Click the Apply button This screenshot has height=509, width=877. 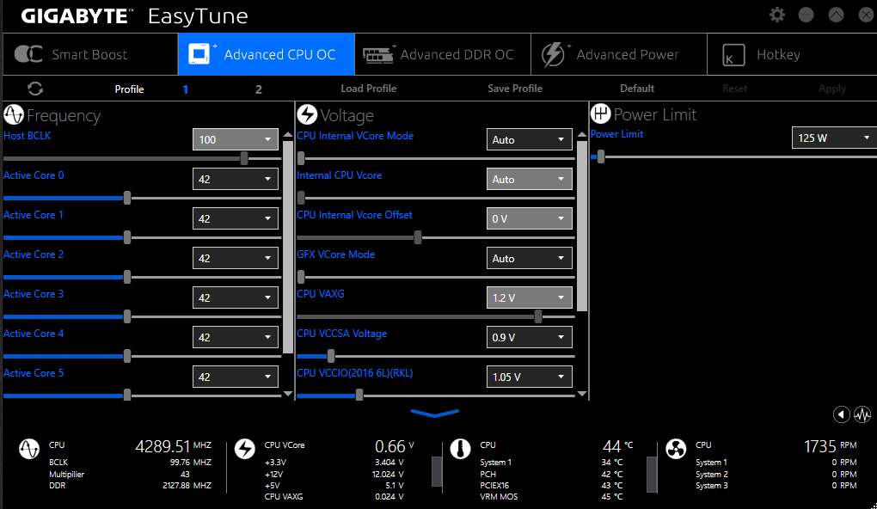832,89
